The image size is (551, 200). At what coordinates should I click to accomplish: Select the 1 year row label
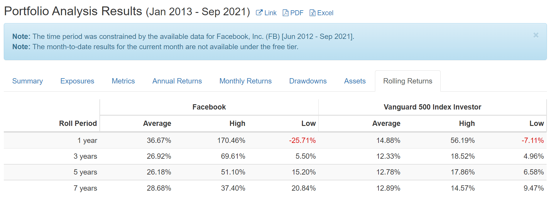(x=87, y=141)
